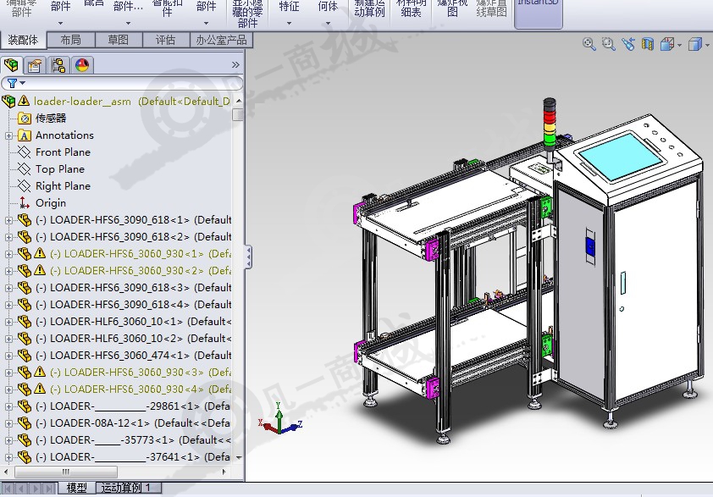The image size is (713, 497).
Task: Switch to the 评估 ribbon tab
Action: (x=165, y=40)
